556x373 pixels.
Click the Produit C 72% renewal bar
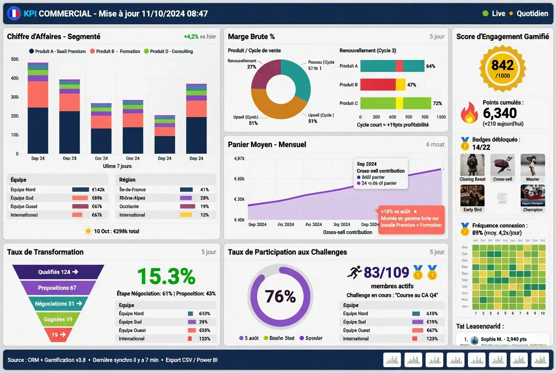396,103
